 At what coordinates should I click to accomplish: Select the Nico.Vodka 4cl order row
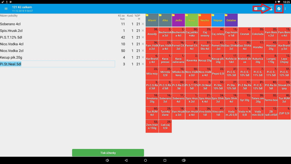tap(48, 44)
